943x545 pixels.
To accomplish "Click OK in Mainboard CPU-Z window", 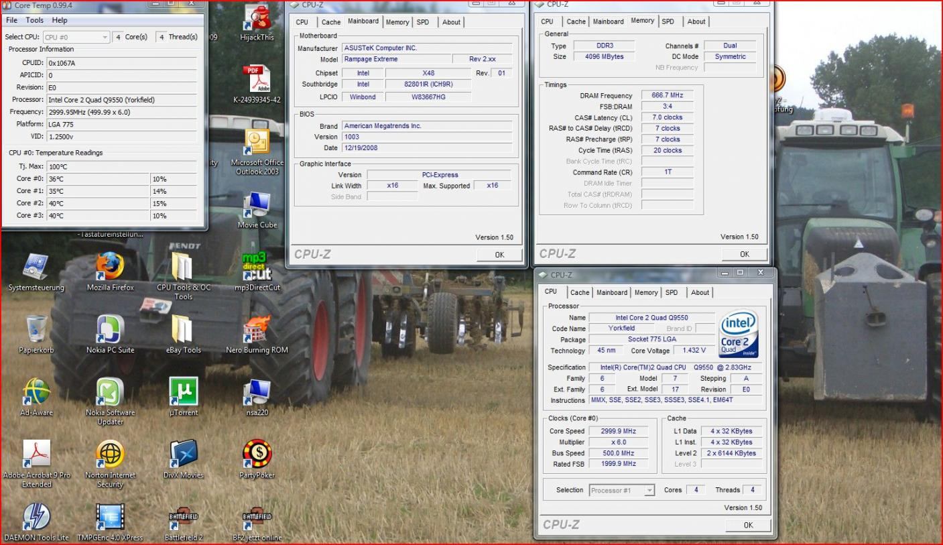I will (x=499, y=255).
